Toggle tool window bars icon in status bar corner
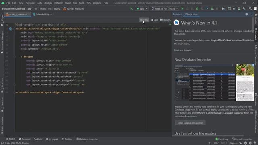Image resolution: width=258 pixels, height=145 pixels. 2,143
